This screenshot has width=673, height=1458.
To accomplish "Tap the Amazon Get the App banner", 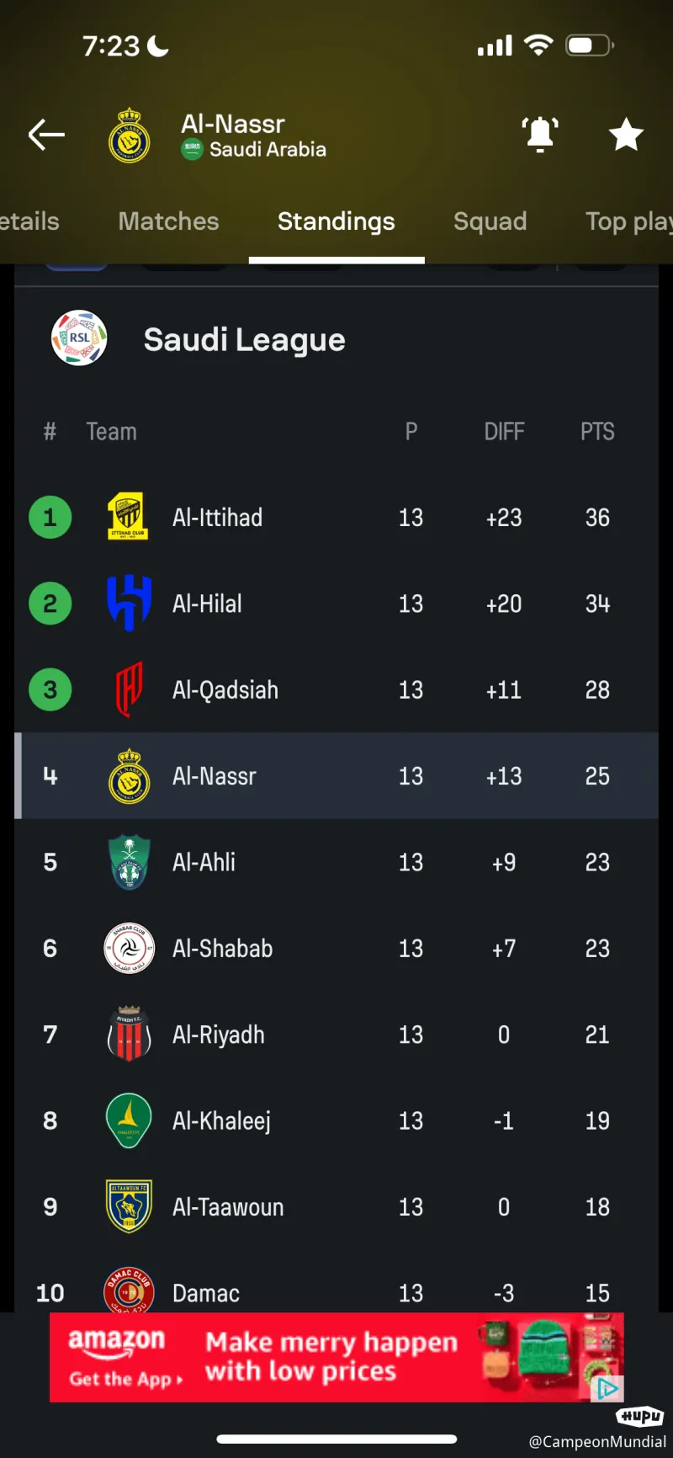I will [x=336, y=1357].
